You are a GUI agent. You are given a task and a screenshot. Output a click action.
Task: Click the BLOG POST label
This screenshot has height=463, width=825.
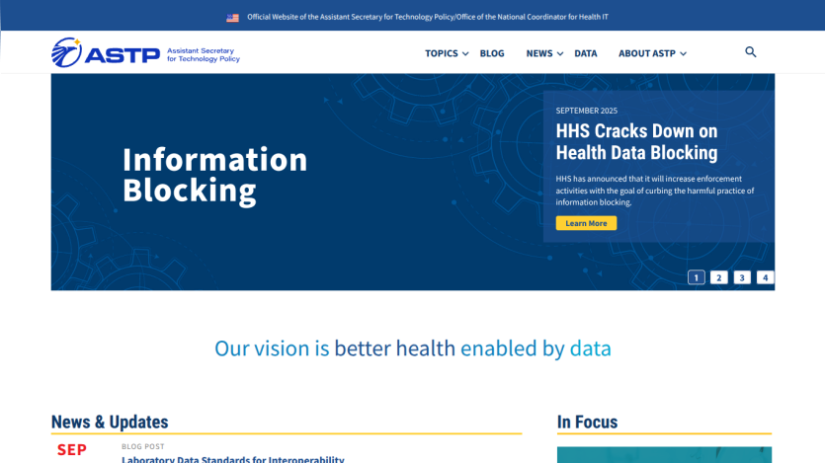[143, 446]
